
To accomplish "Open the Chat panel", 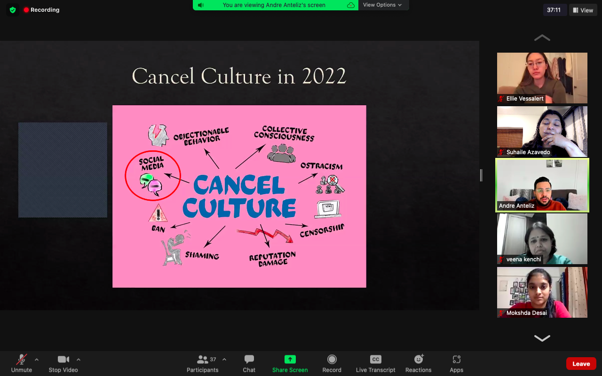I will click(249, 360).
